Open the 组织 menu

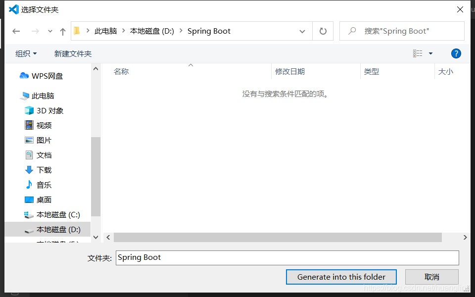tap(26, 53)
